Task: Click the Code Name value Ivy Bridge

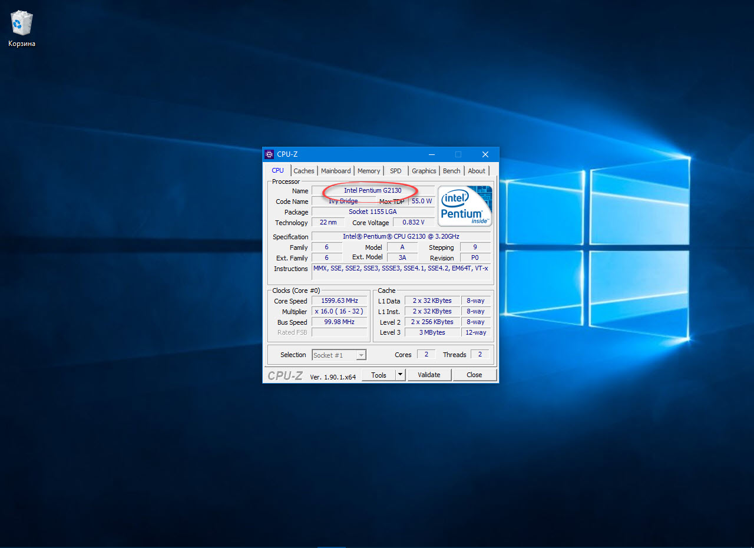Action: 343,201
